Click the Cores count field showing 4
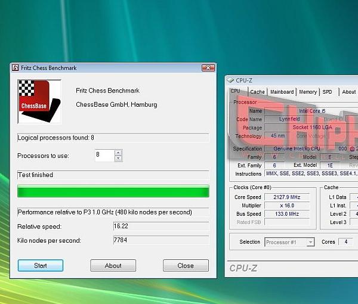The height and width of the screenshot is (304, 358). tap(345, 242)
